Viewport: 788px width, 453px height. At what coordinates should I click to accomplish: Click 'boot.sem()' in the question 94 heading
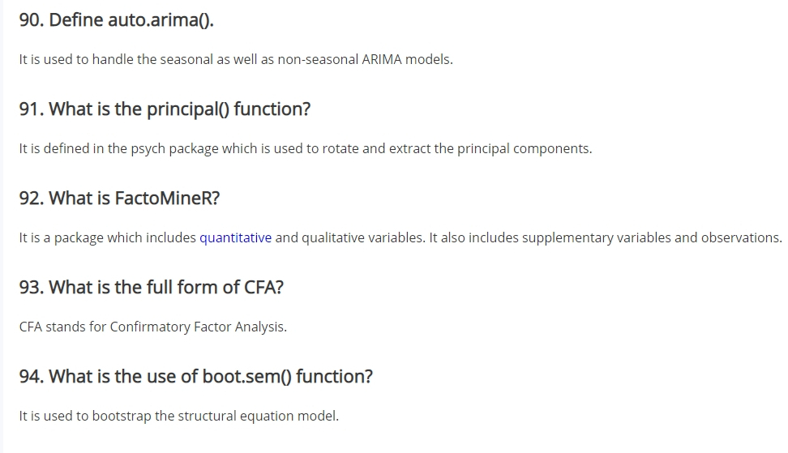(246, 376)
